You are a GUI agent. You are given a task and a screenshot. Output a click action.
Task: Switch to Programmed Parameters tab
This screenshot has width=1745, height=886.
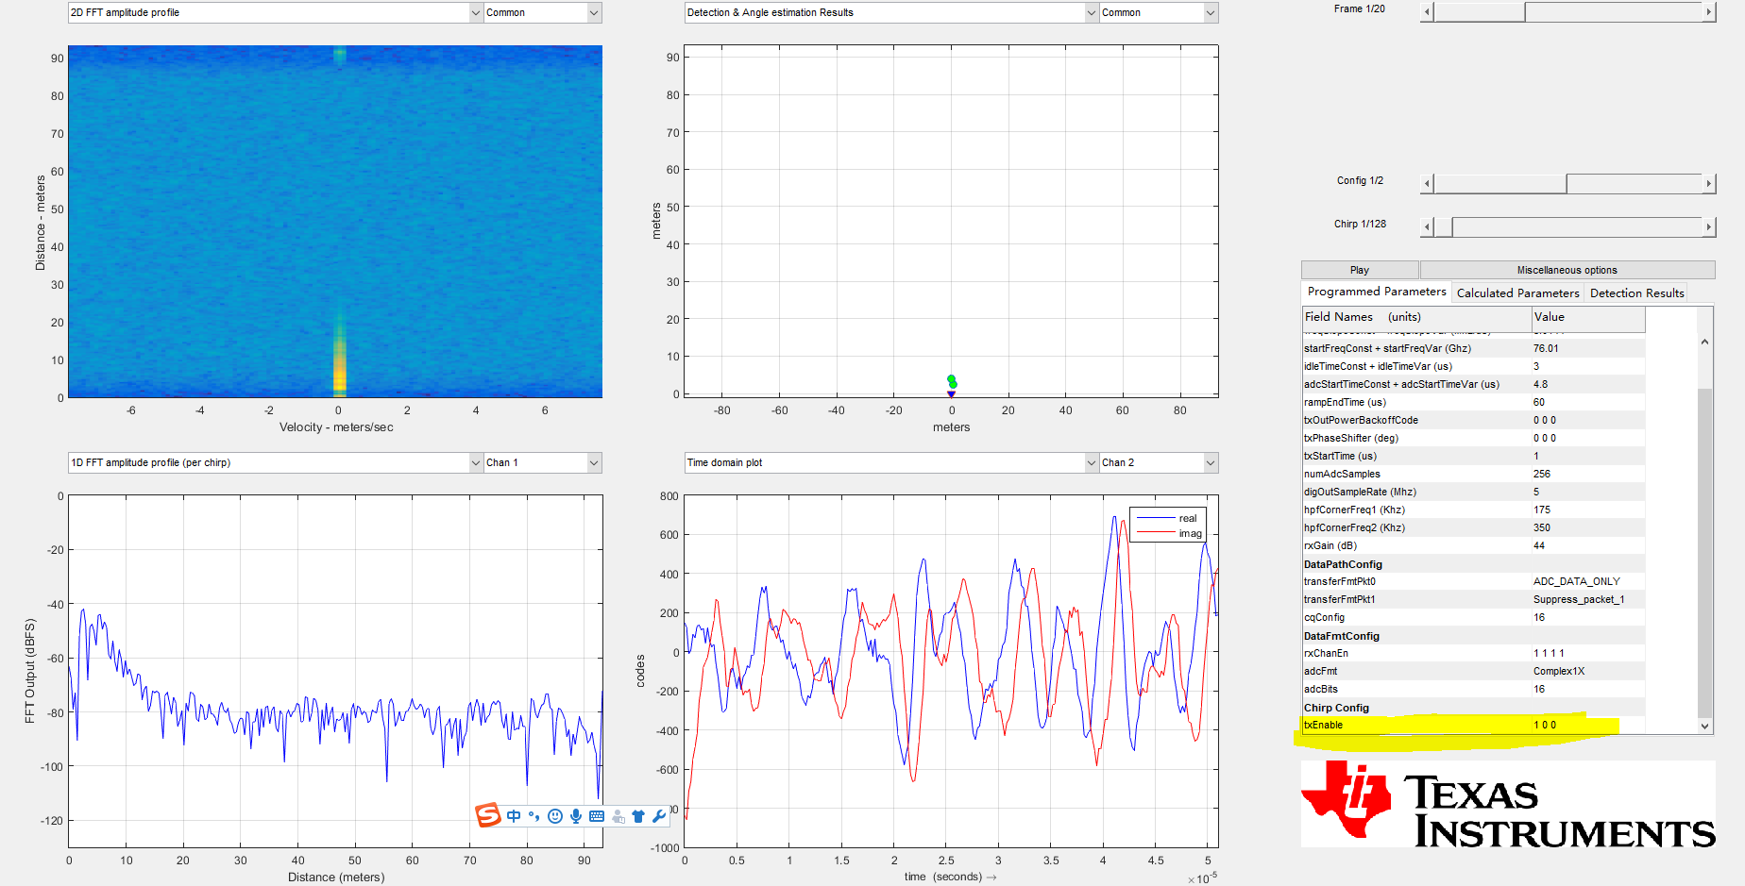tap(1376, 292)
